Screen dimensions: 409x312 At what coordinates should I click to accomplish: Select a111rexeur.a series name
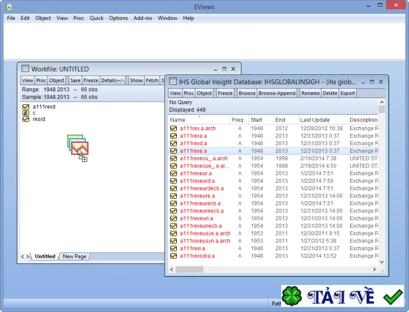point(196,174)
